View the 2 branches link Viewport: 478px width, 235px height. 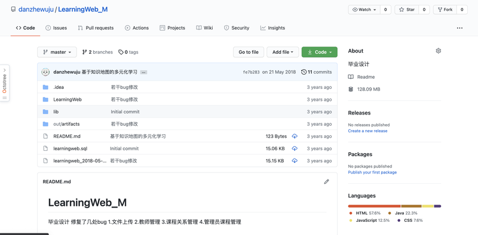pyautogui.click(x=97, y=52)
